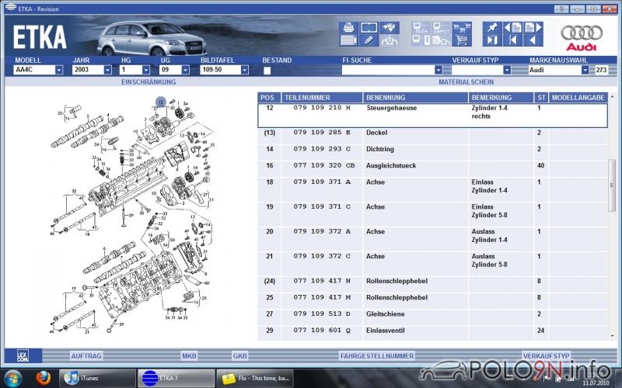Sort by the Teilenummer column header
622x388 pixels.
pos(322,98)
